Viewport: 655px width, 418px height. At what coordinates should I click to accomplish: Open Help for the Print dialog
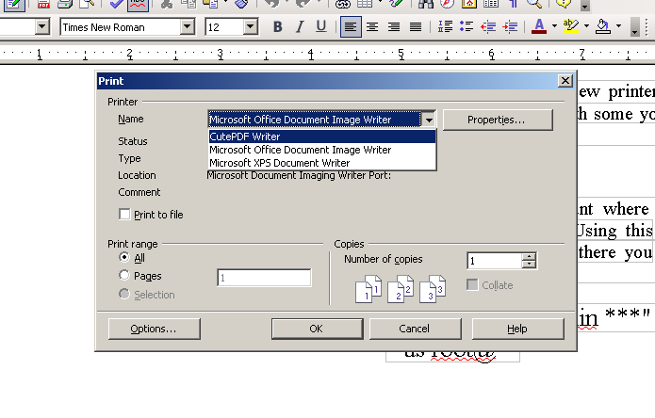pyautogui.click(x=518, y=329)
